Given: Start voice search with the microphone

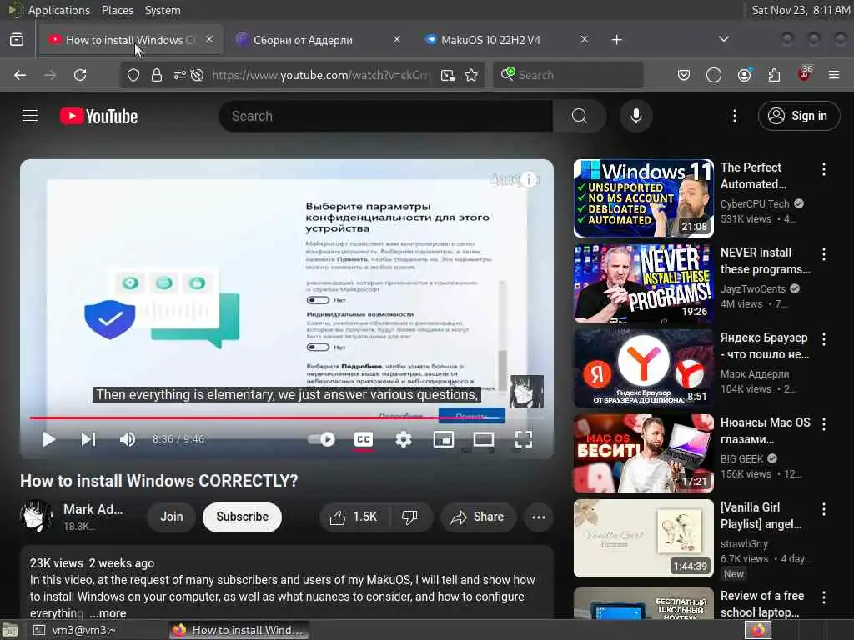Looking at the screenshot, I should (x=635, y=116).
